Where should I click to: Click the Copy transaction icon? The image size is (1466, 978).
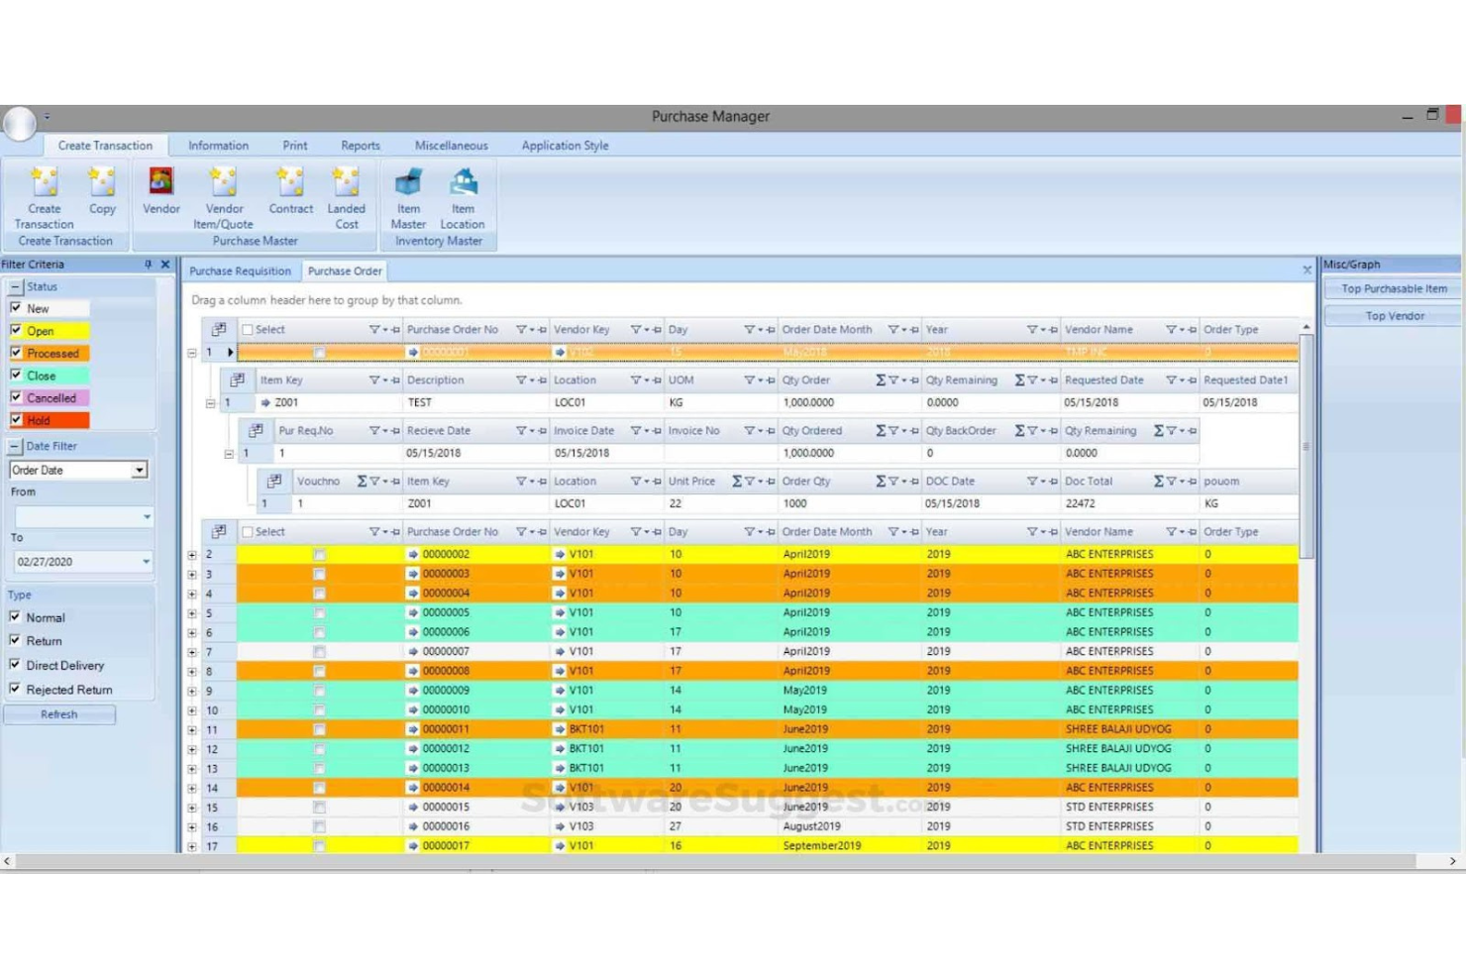pyautogui.click(x=101, y=182)
